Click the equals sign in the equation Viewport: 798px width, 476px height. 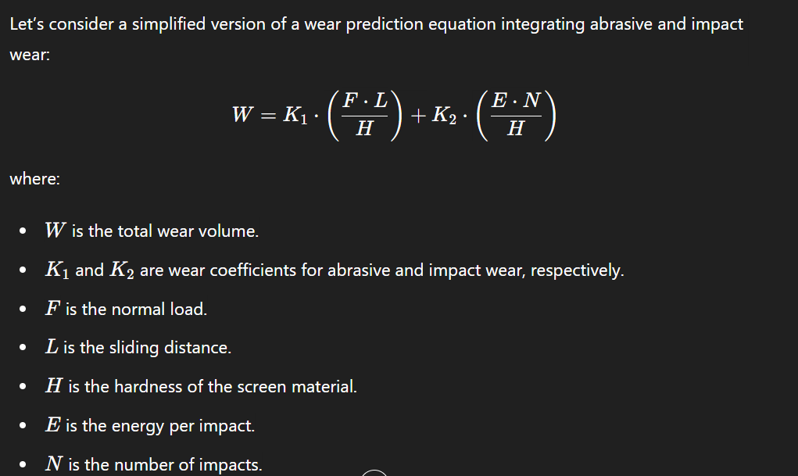(267, 116)
